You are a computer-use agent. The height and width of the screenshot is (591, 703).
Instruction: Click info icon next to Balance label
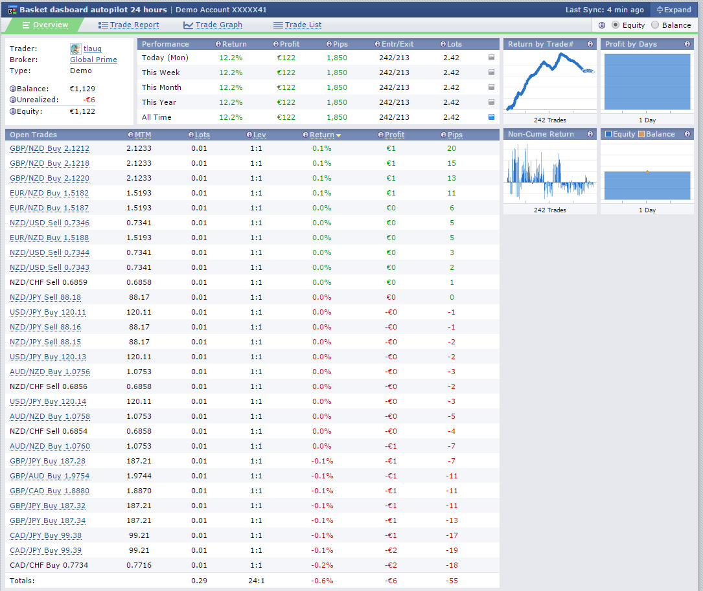pos(13,89)
